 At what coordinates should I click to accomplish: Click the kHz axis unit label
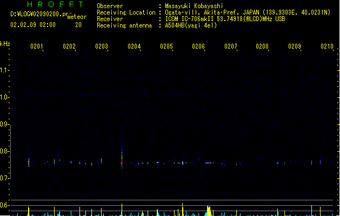(5, 44)
